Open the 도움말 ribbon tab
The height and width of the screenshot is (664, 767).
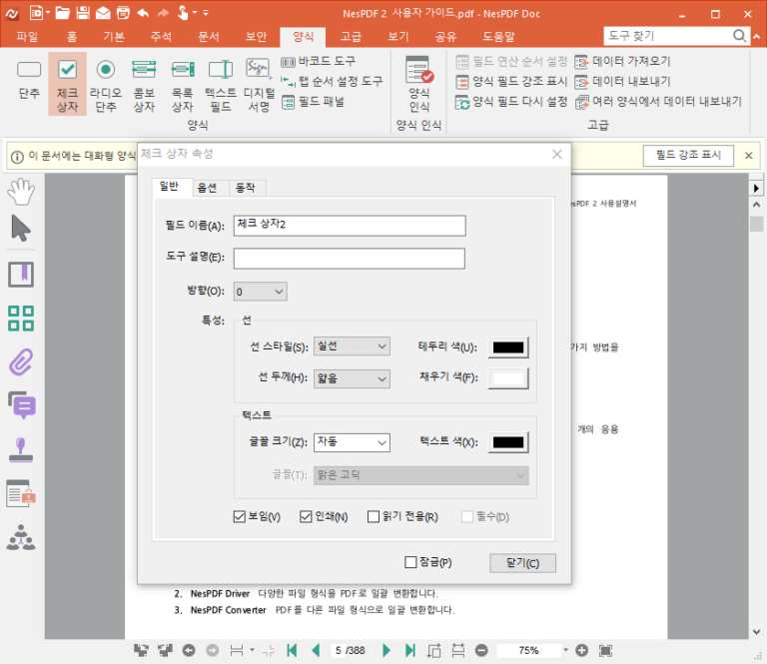tap(498, 37)
